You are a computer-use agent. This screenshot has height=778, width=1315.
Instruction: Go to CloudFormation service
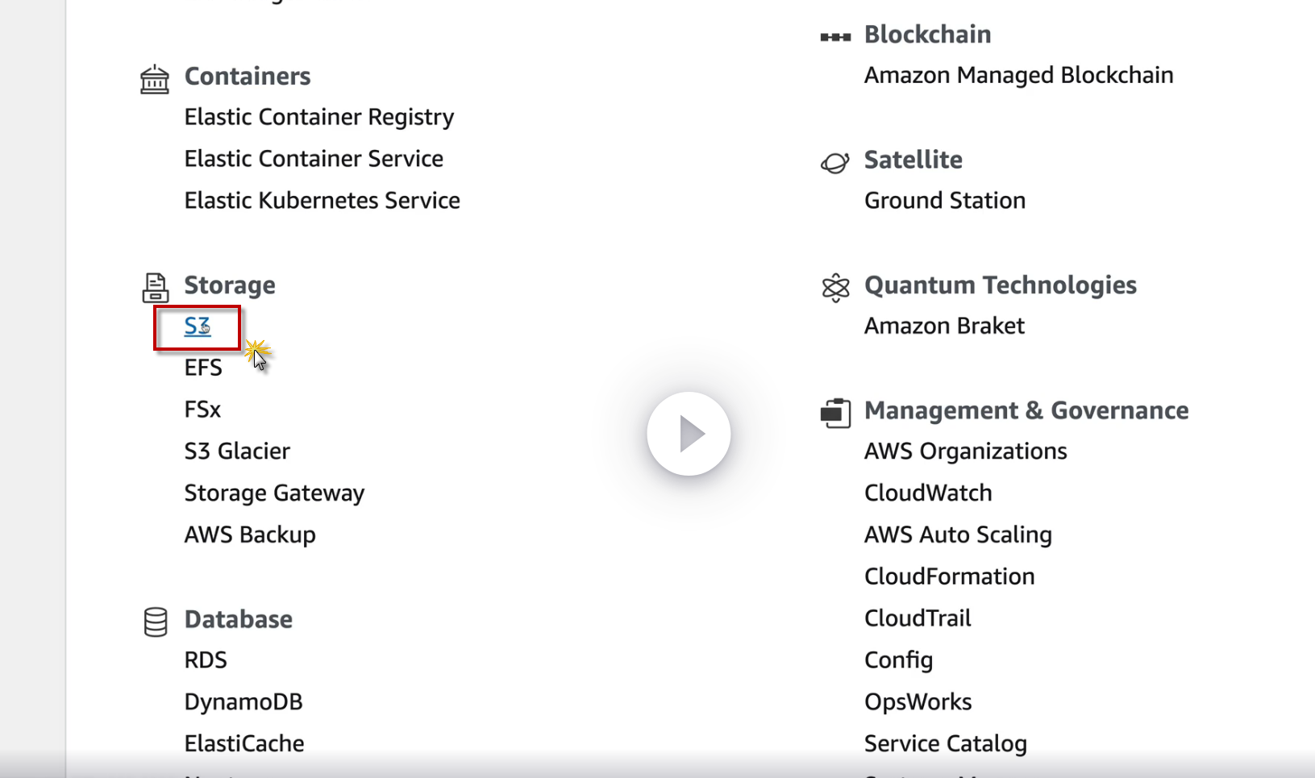point(949,577)
